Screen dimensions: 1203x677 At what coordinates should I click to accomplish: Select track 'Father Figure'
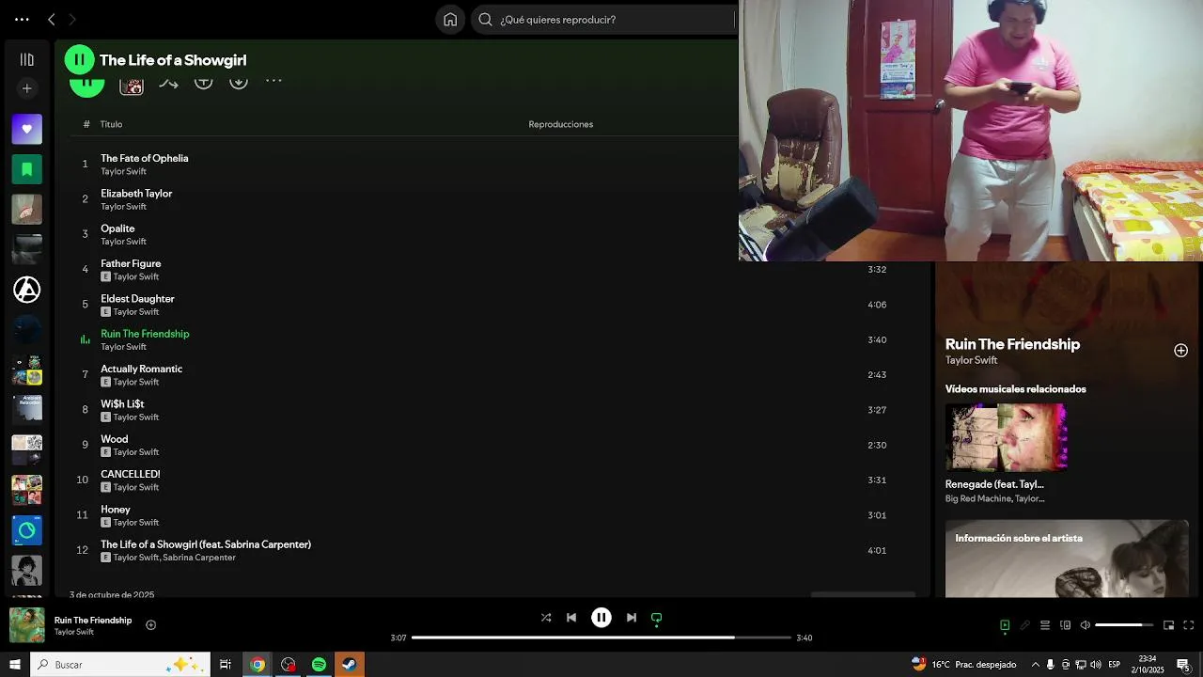pos(131,263)
